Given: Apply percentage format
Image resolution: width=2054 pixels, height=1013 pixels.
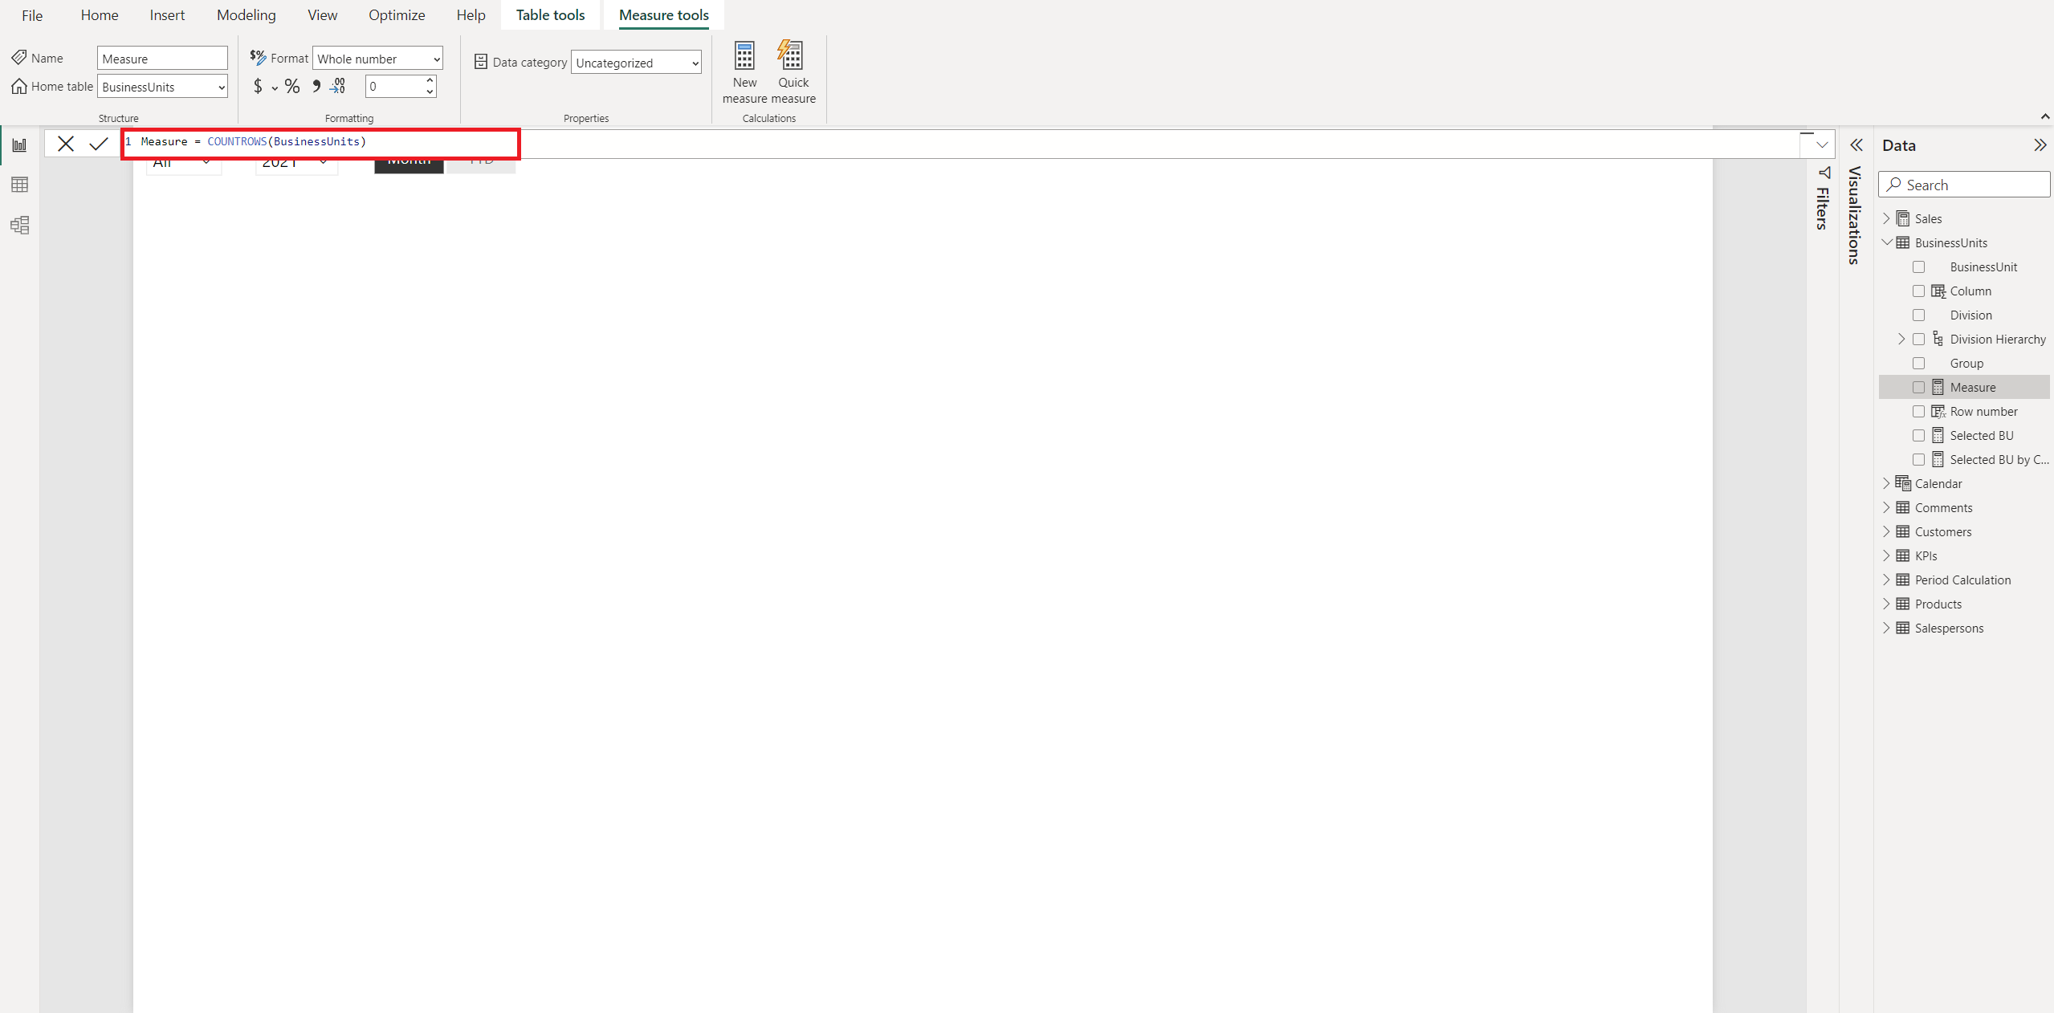Looking at the screenshot, I should pyautogui.click(x=291, y=87).
